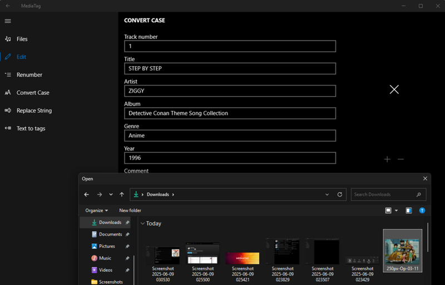This screenshot has height=285, width=445.
Task: Click the Replace String icon
Action: tap(8, 111)
